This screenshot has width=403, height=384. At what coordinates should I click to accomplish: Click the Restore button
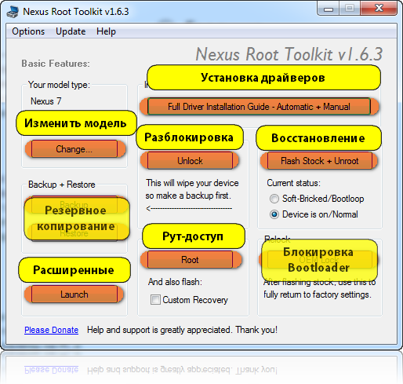click(x=74, y=232)
